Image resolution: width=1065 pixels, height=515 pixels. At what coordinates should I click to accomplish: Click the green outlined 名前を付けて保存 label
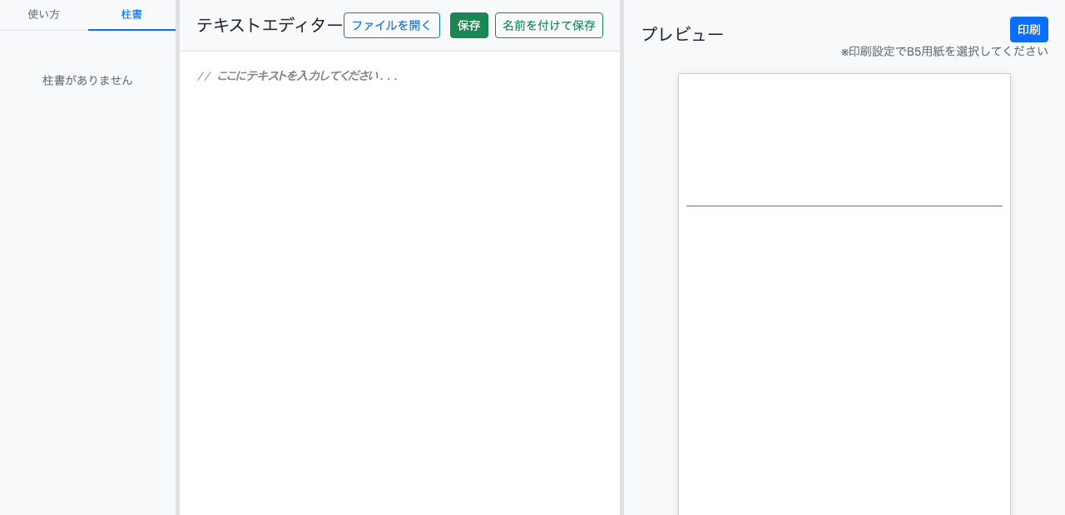[x=548, y=25]
